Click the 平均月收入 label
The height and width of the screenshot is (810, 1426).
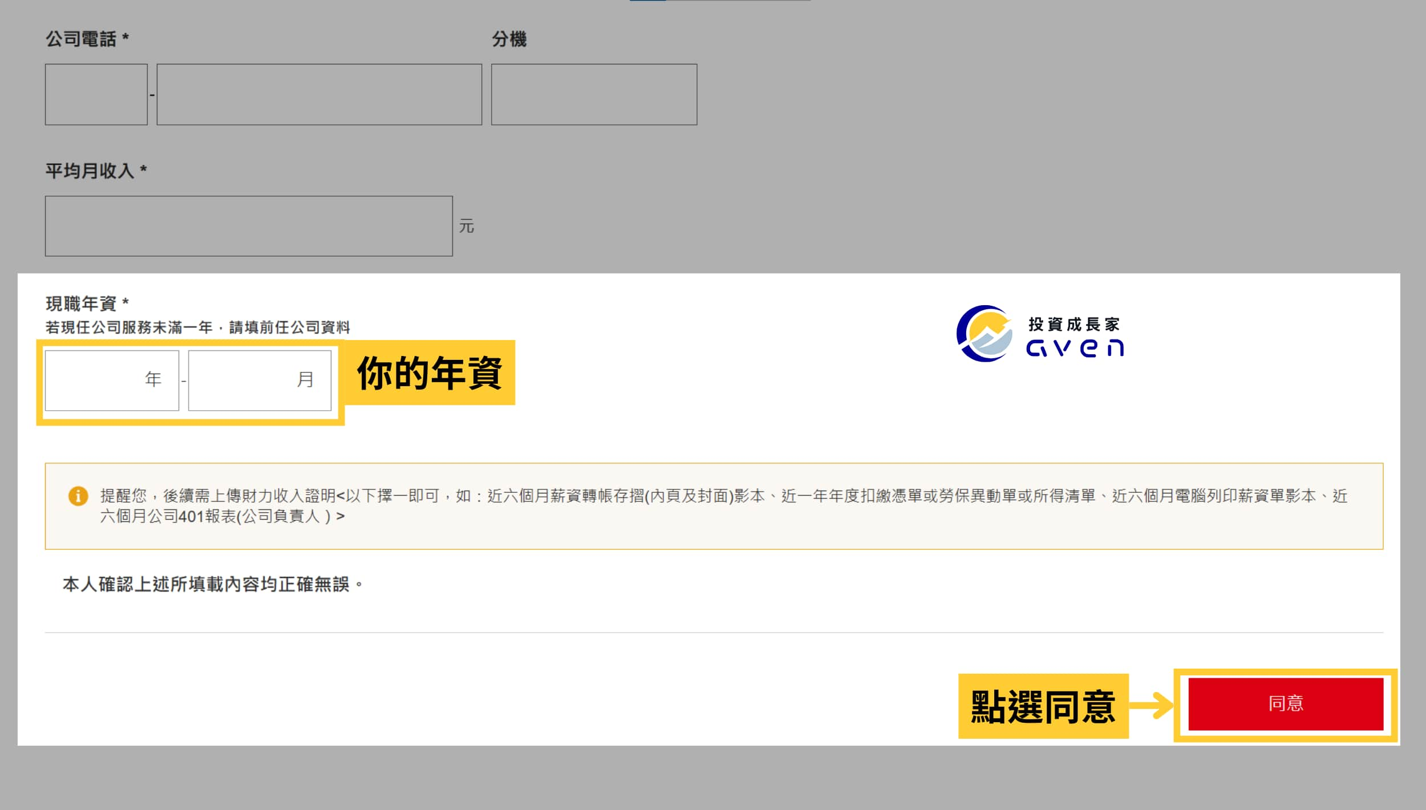tap(96, 171)
